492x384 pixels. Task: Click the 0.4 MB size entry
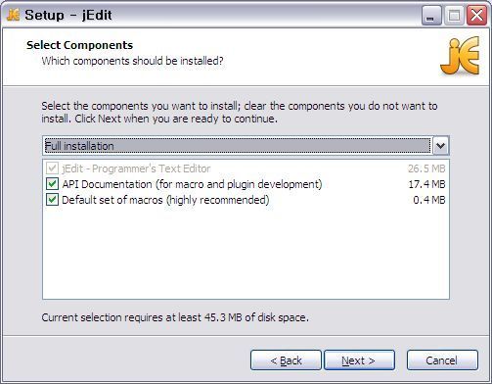click(x=429, y=200)
